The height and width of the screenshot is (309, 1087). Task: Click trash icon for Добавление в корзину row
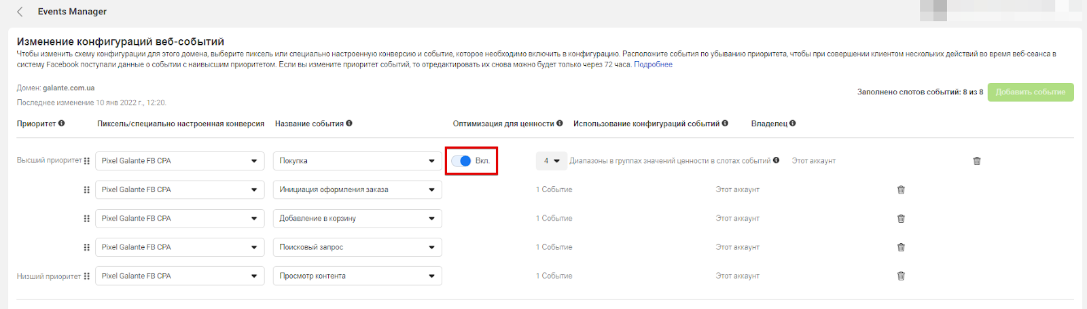pos(901,219)
